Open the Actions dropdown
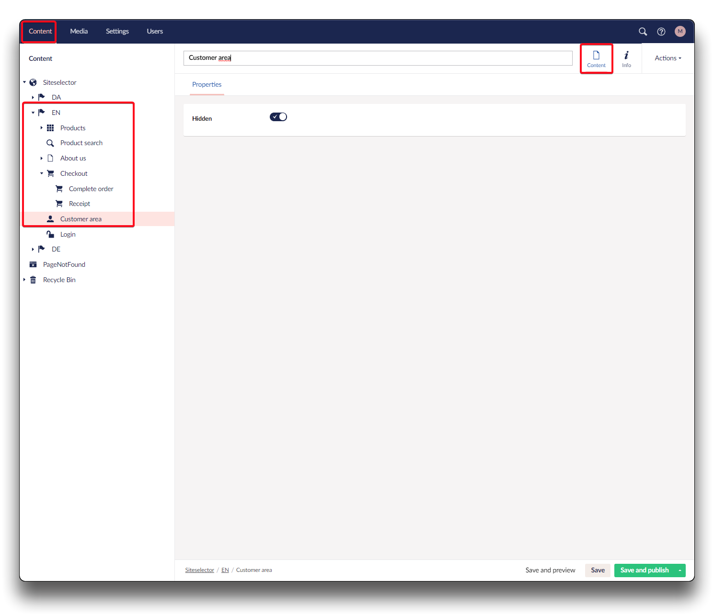The image size is (714, 616). 668,58
